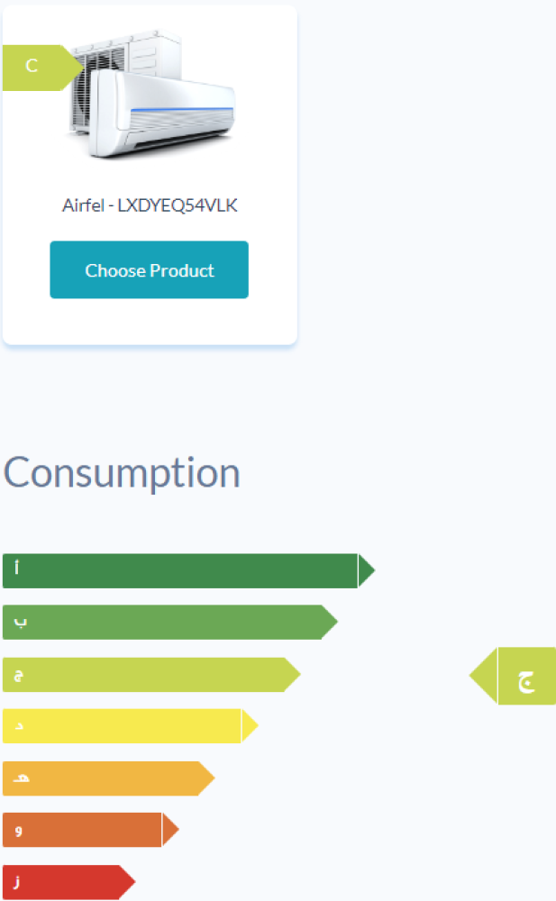Select the medium green ب rating bar
This screenshot has width=556, height=901.
tap(170, 623)
